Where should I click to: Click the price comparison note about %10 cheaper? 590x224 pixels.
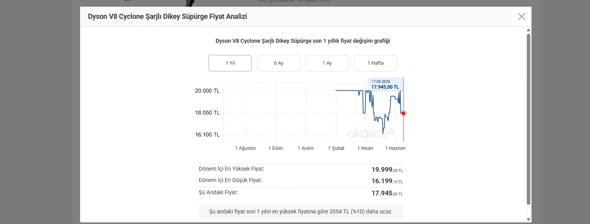pyautogui.click(x=301, y=211)
